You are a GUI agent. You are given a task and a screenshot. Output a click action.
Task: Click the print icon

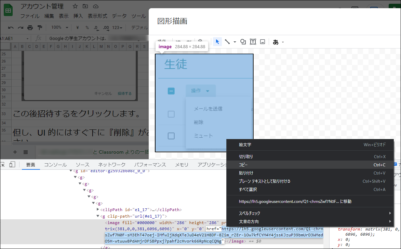click(x=30, y=27)
